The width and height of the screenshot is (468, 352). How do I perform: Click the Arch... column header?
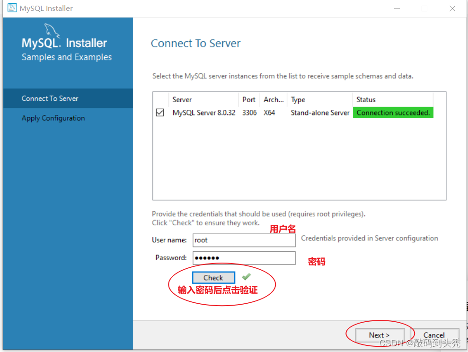[274, 100]
